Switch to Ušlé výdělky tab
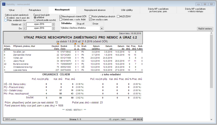Viewport: 217px width, 125px height. (127, 10)
